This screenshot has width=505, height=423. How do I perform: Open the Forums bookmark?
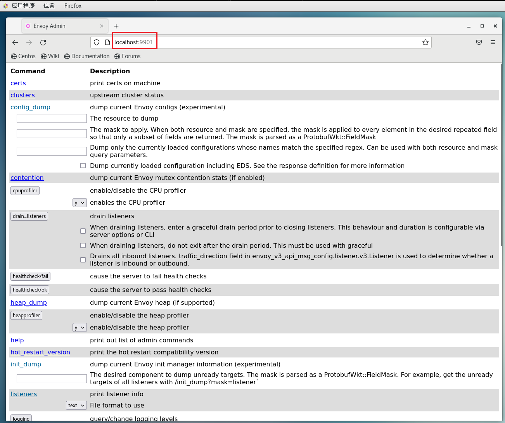pyautogui.click(x=128, y=56)
